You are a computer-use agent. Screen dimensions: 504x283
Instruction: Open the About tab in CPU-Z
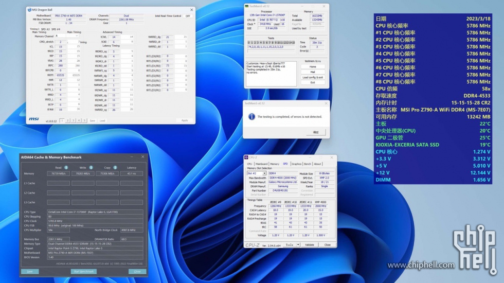click(x=317, y=164)
